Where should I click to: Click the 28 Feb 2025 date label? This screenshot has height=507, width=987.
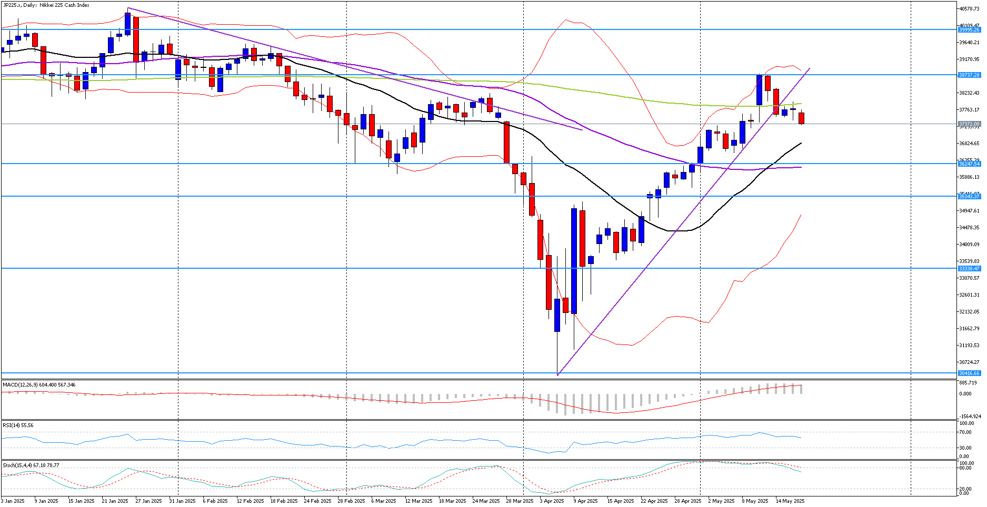351,501
